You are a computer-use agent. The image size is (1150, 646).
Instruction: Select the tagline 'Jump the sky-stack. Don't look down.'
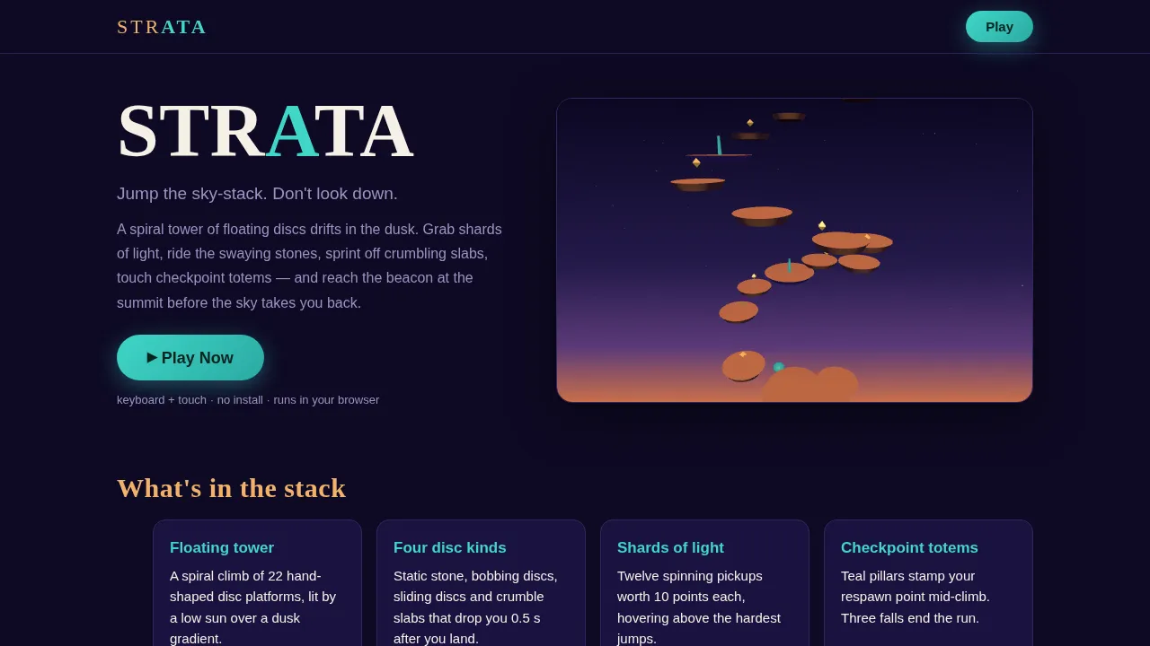(x=257, y=194)
